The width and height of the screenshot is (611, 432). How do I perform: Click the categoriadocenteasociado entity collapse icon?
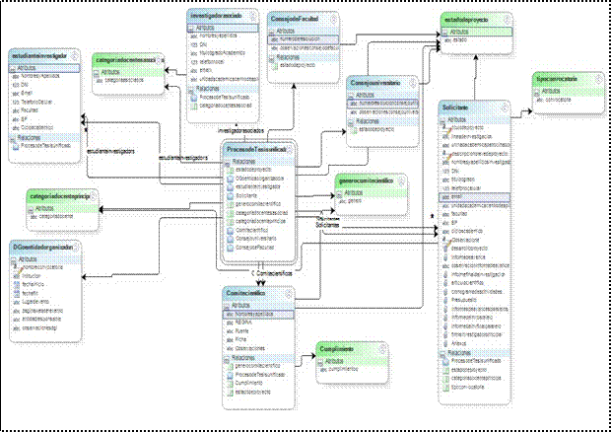coord(160,59)
